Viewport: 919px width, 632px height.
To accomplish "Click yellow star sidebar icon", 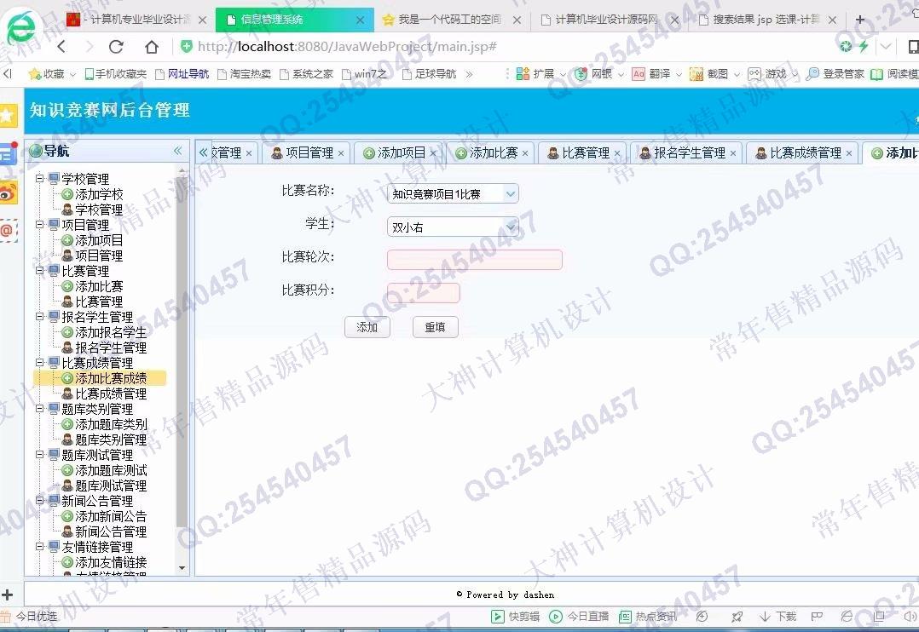I will [8, 115].
